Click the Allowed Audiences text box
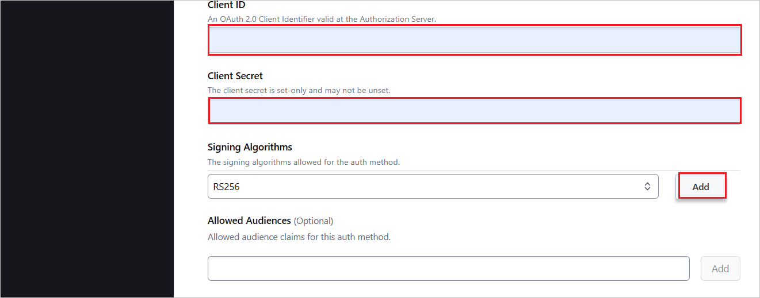760x298 pixels. [448, 268]
